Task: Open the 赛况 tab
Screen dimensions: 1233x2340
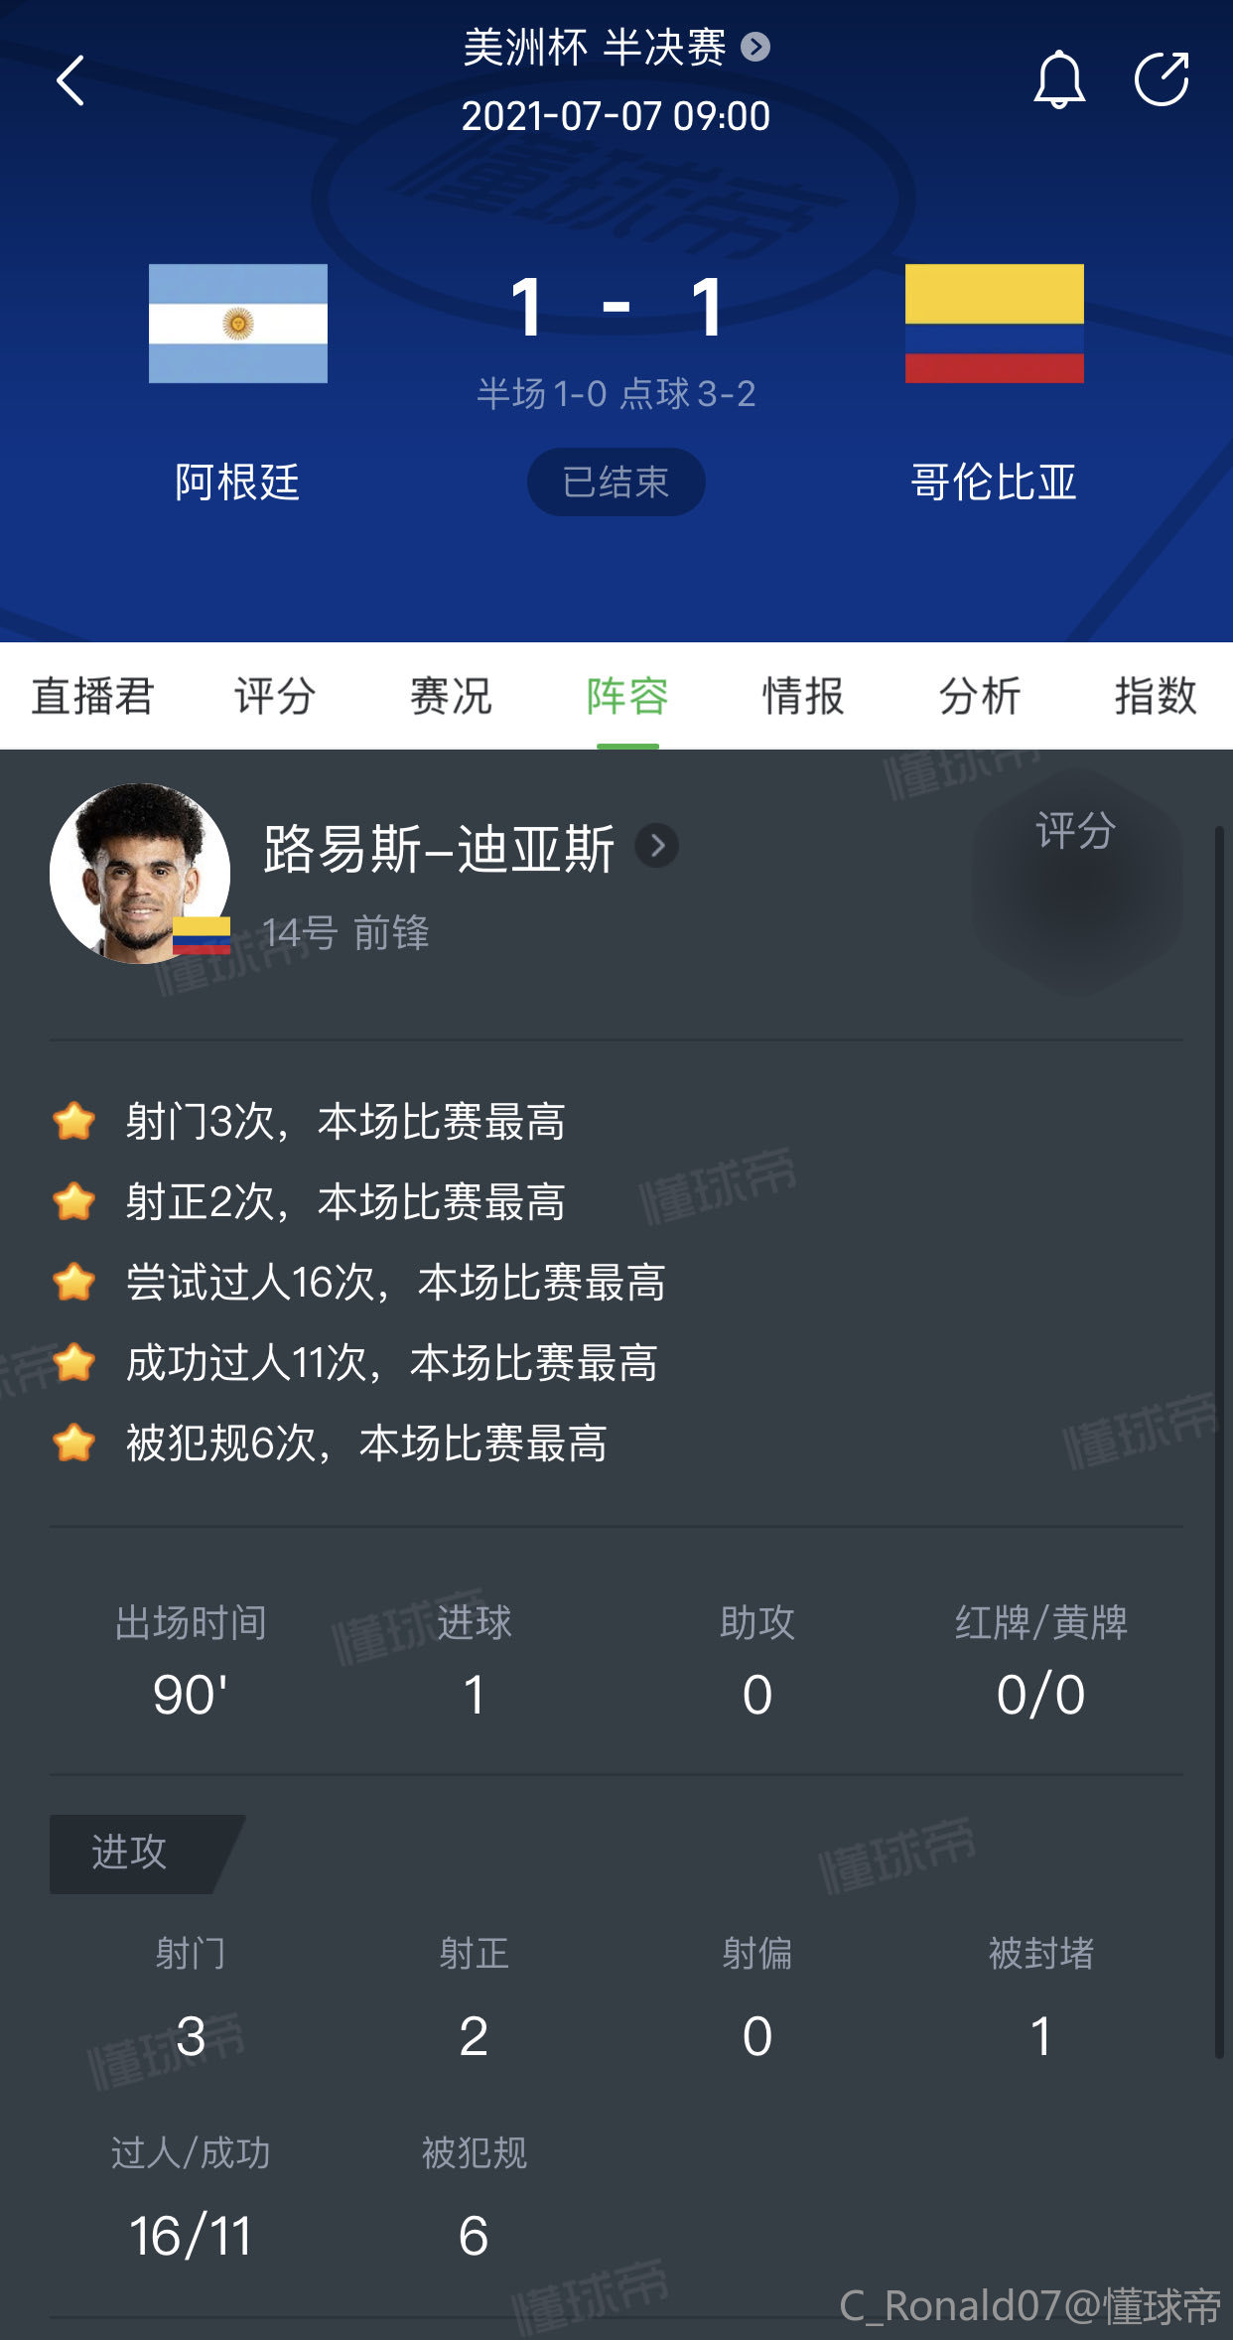Action: pyautogui.click(x=451, y=696)
